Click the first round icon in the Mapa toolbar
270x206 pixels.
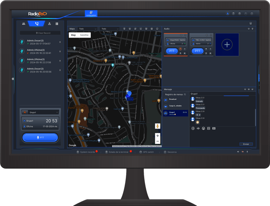pos(124,29)
